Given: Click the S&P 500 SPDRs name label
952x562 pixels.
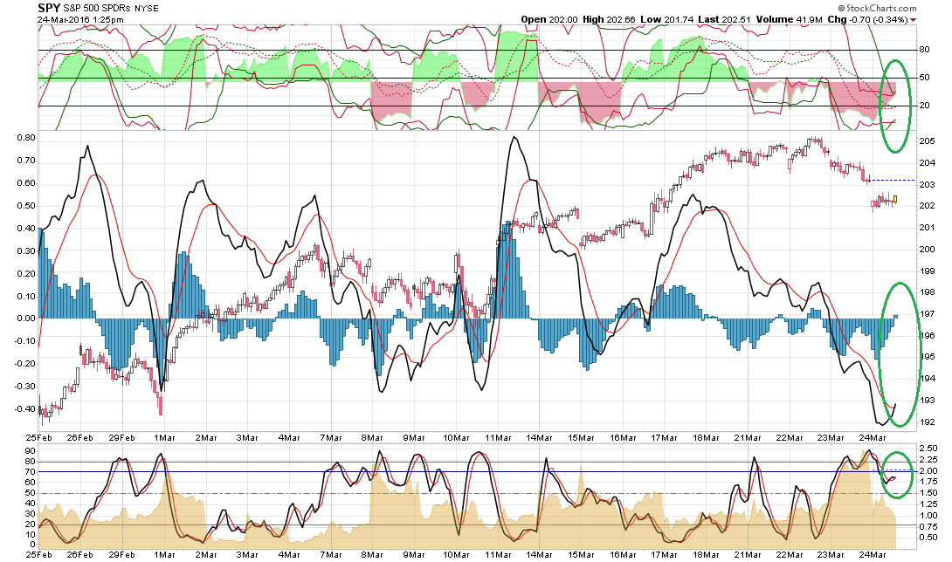Looking at the screenshot, I should click(97, 9).
